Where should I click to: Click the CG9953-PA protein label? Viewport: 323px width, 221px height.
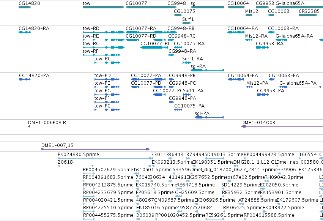(x=271, y=91)
